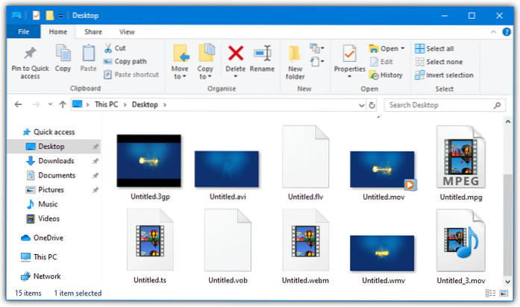Click title bar Properties checkmark icon
520x307 pixels.
(x=36, y=15)
